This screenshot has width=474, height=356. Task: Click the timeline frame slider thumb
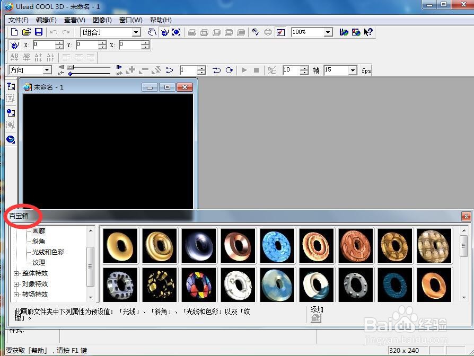click(70, 67)
